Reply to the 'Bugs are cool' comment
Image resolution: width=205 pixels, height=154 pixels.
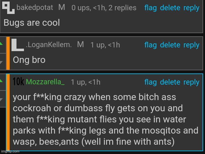tap(191, 8)
